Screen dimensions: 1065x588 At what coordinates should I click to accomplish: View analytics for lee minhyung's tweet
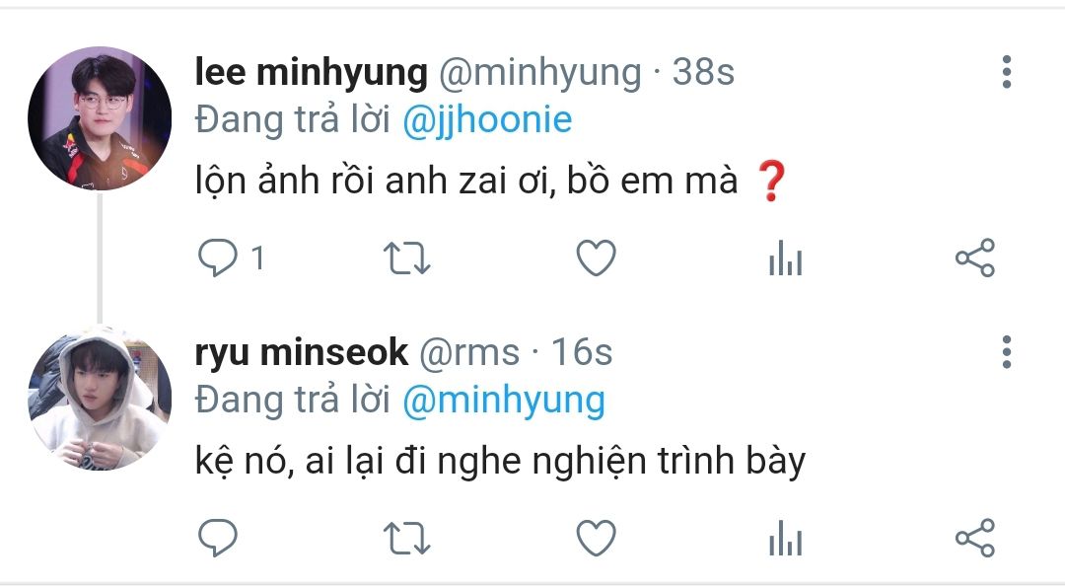click(x=785, y=259)
